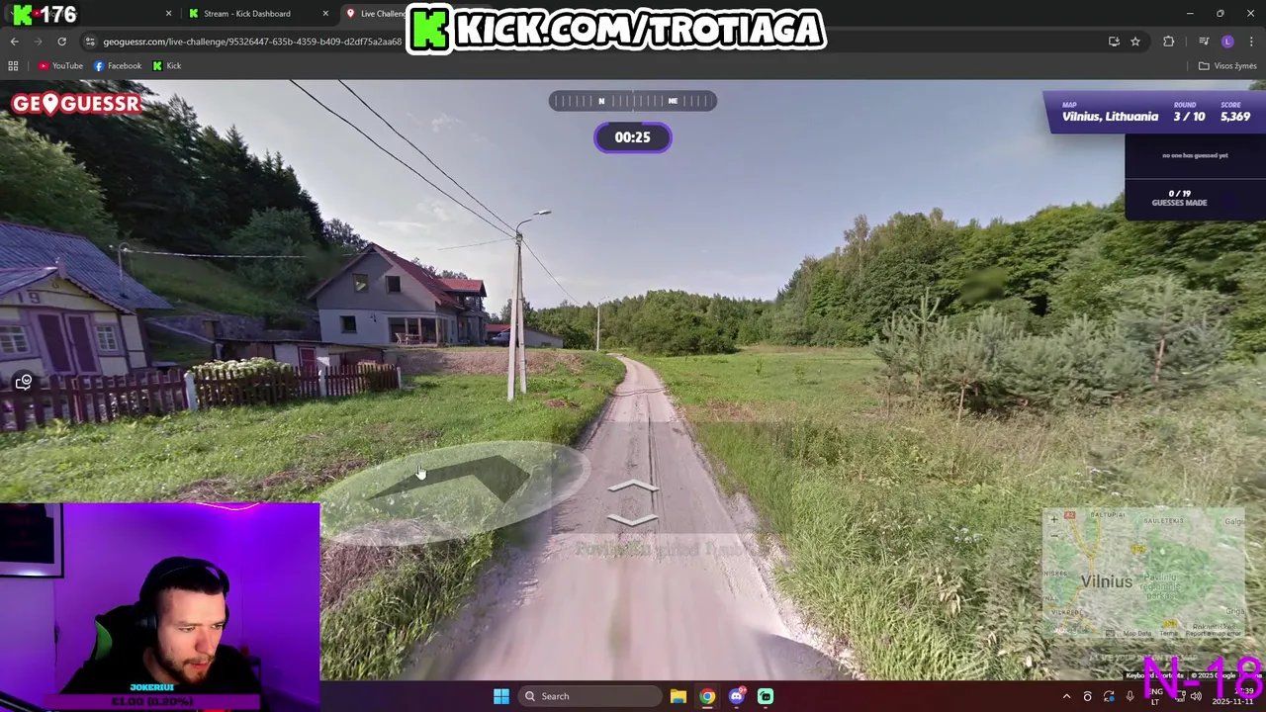Open the Windows Start button
The image size is (1266, 712).
click(x=501, y=696)
